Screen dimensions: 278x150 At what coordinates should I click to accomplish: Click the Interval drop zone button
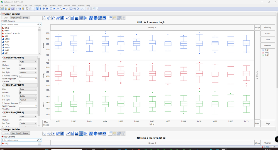coord(268,46)
